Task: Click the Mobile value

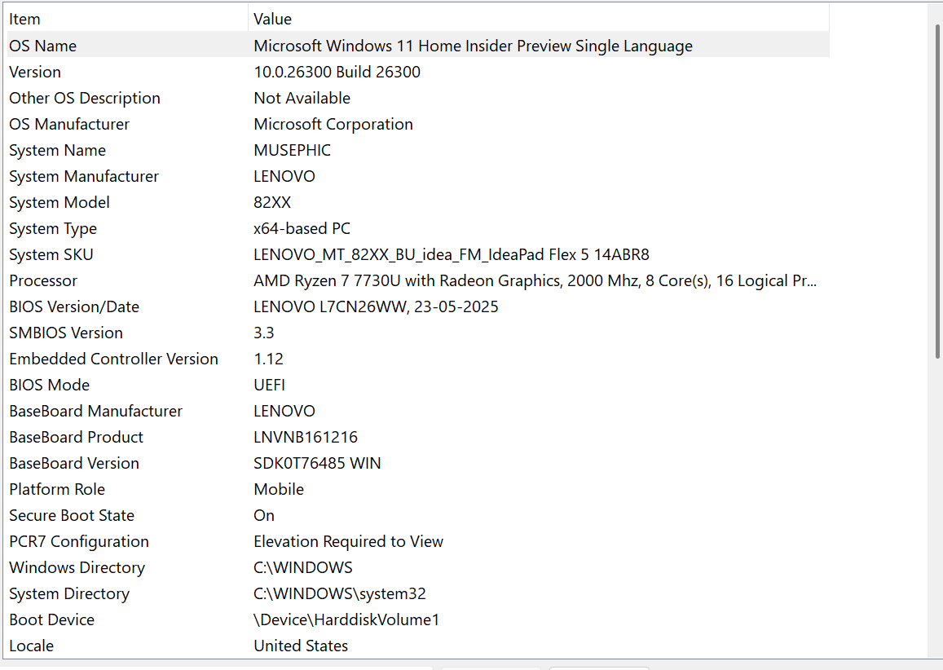Action: [279, 490]
